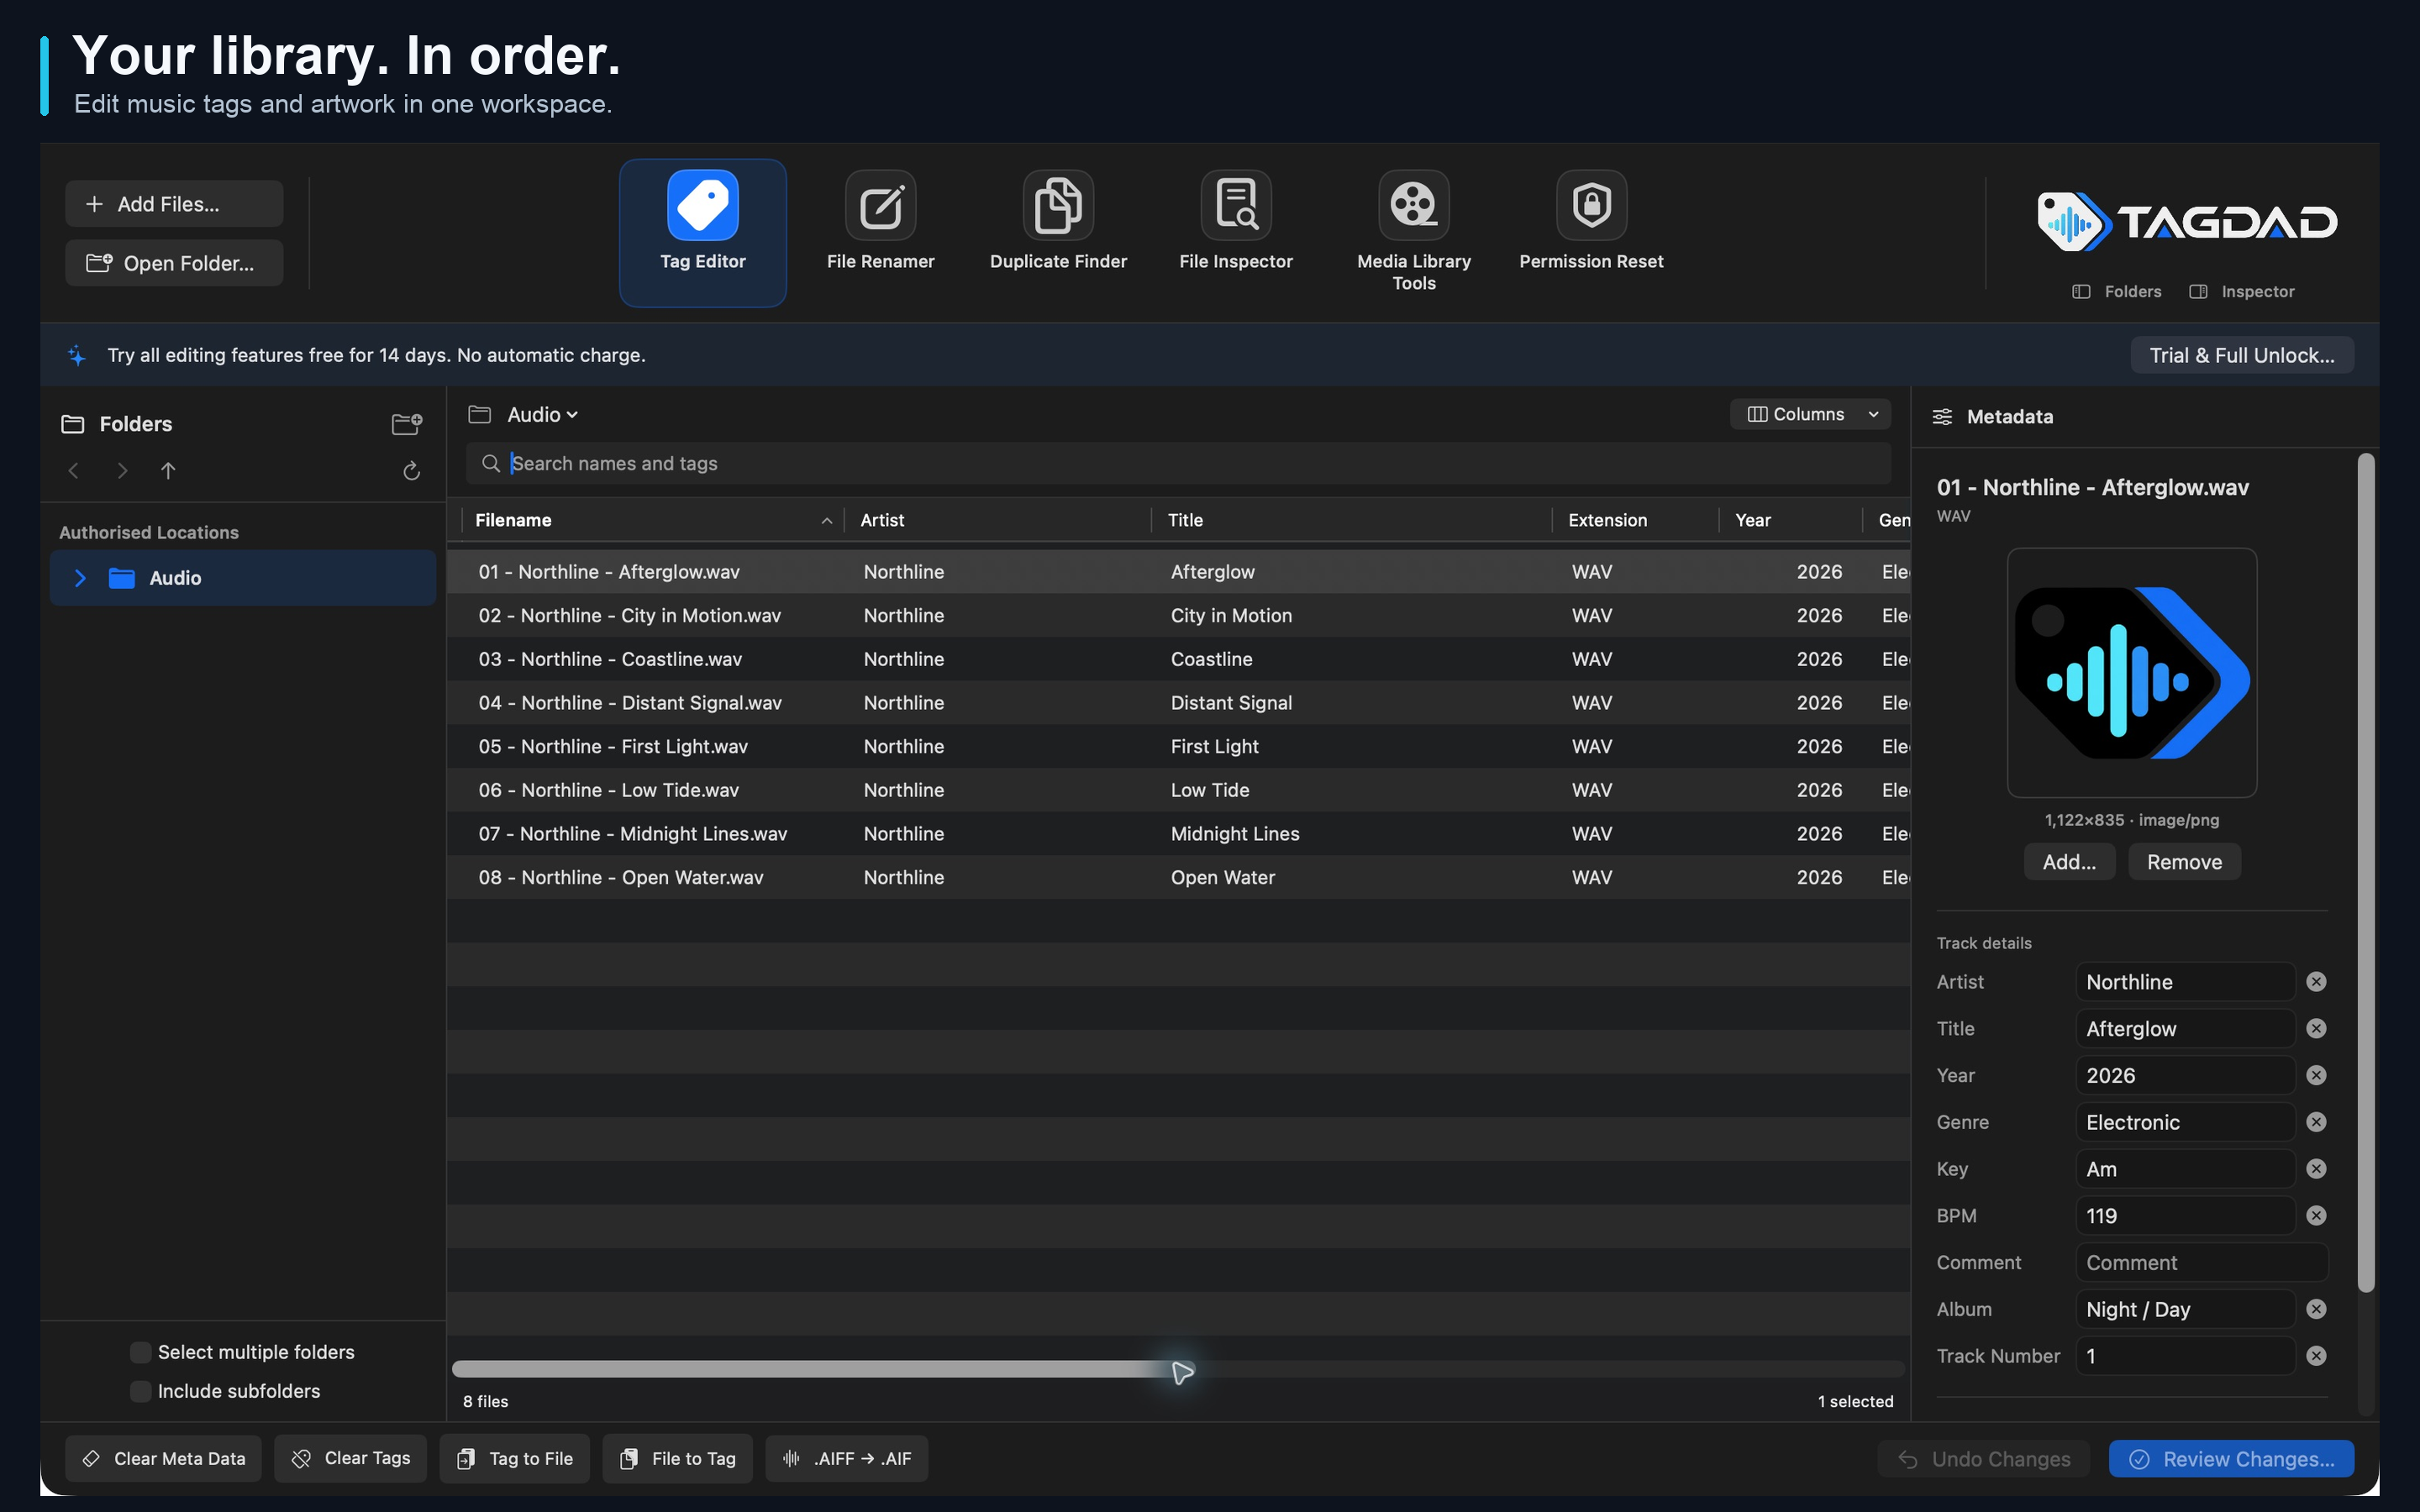Refresh the folder list
Viewport: 2420px width, 1512px height.
pyautogui.click(x=411, y=470)
